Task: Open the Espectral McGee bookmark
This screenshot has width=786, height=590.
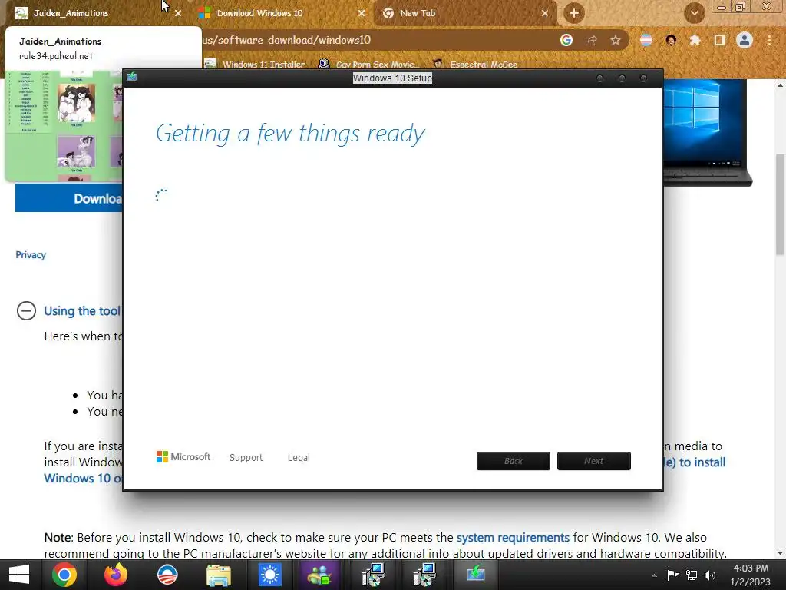Action: [x=475, y=65]
